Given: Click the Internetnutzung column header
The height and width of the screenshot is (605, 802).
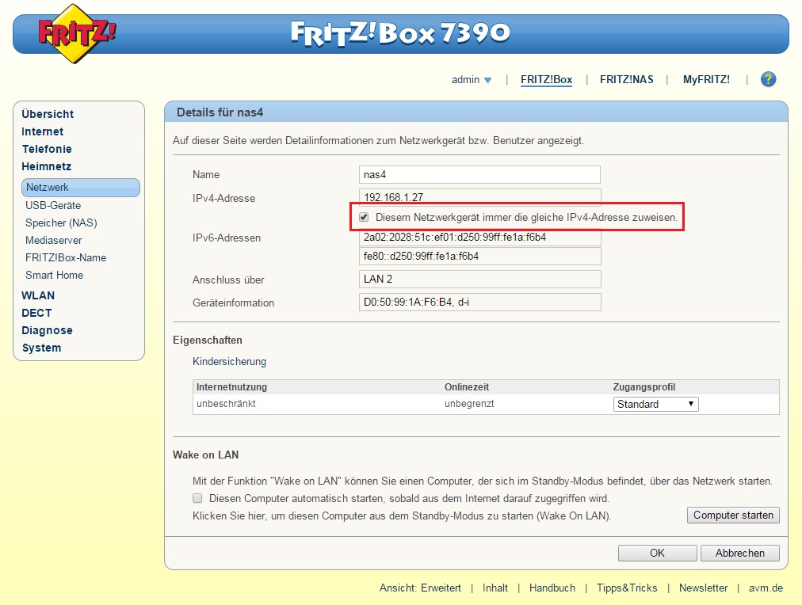Looking at the screenshot, I should (x=231, y=387).
